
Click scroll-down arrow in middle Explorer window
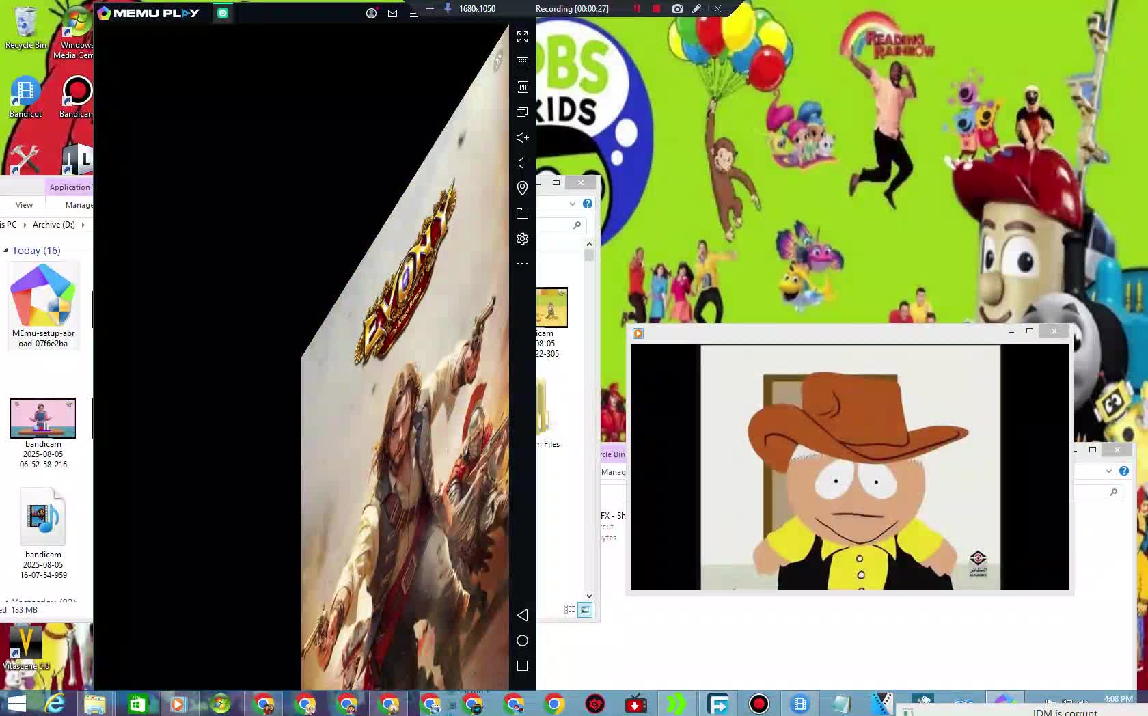click(x=589, y=596)
